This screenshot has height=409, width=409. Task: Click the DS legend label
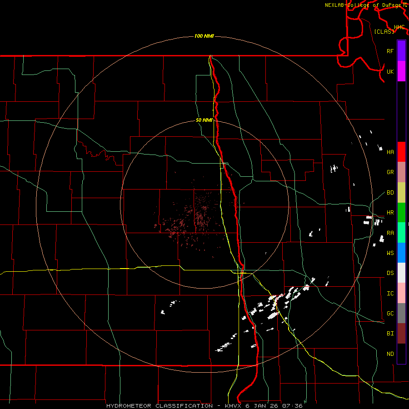390,273
